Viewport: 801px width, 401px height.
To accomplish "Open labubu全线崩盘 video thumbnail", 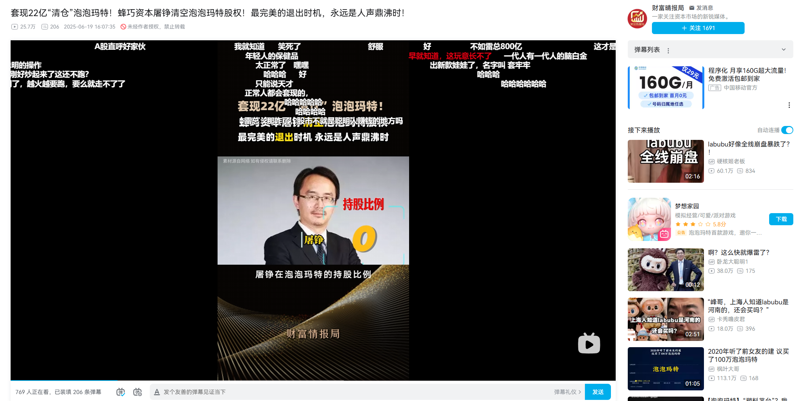I will (x=666, y=161).
